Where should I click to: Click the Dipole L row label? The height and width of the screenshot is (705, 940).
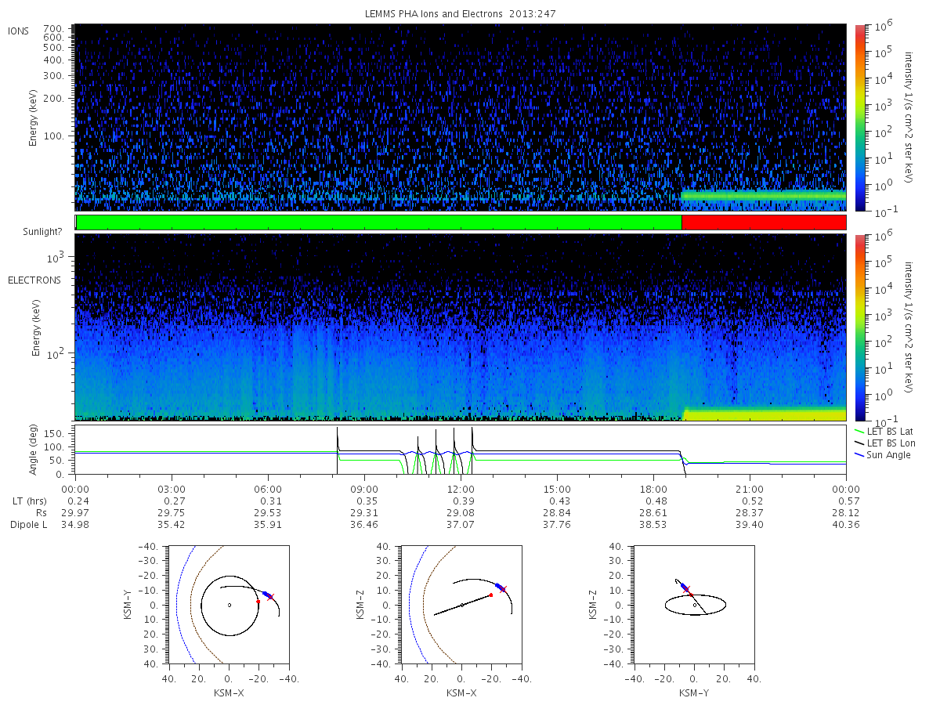[29, 524]
